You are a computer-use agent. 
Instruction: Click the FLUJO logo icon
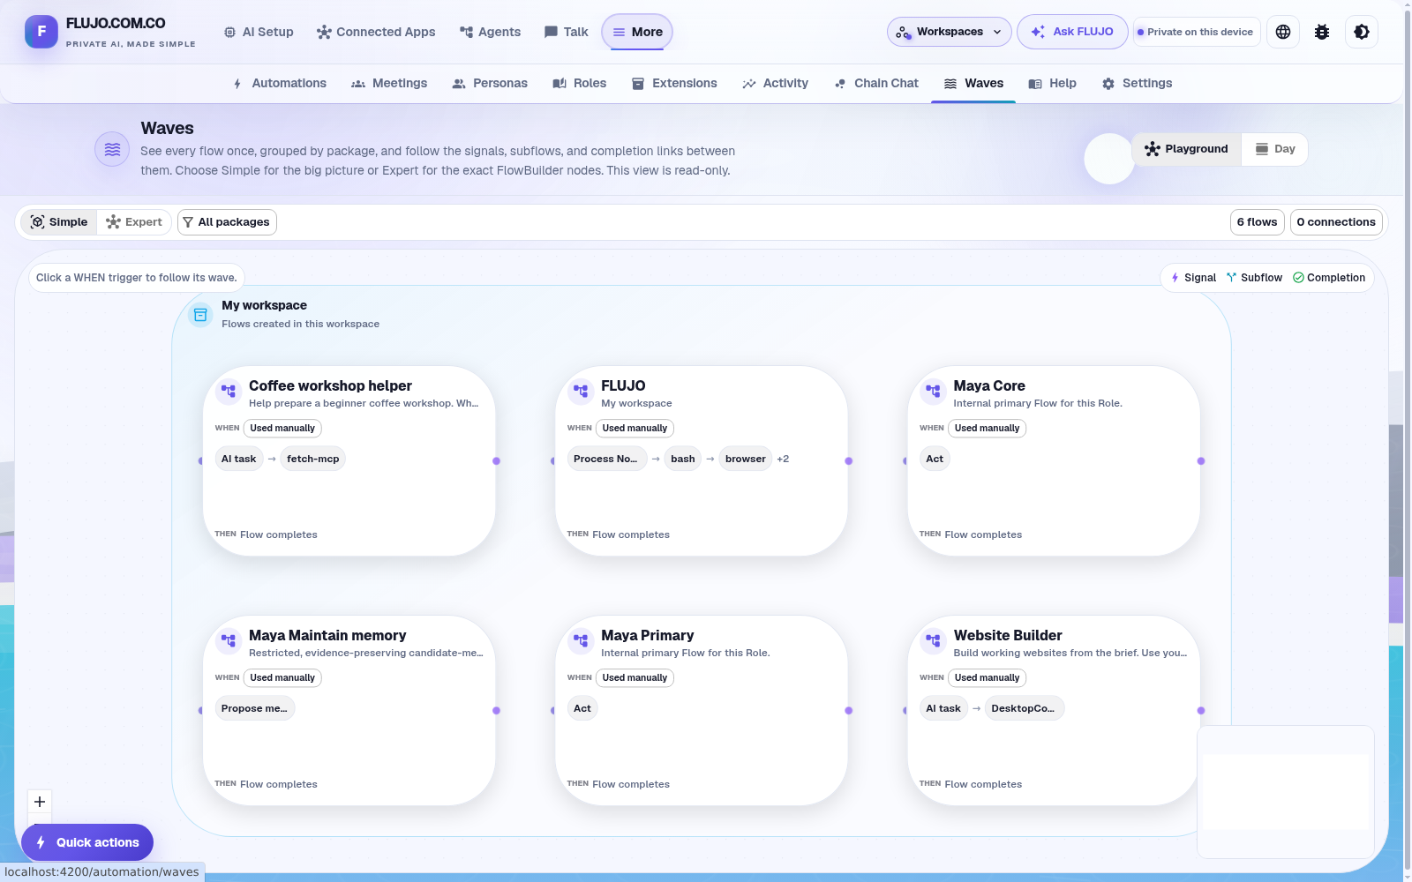point(41,32)
